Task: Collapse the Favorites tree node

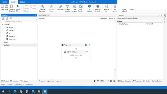Action: (x=2, y=25)
